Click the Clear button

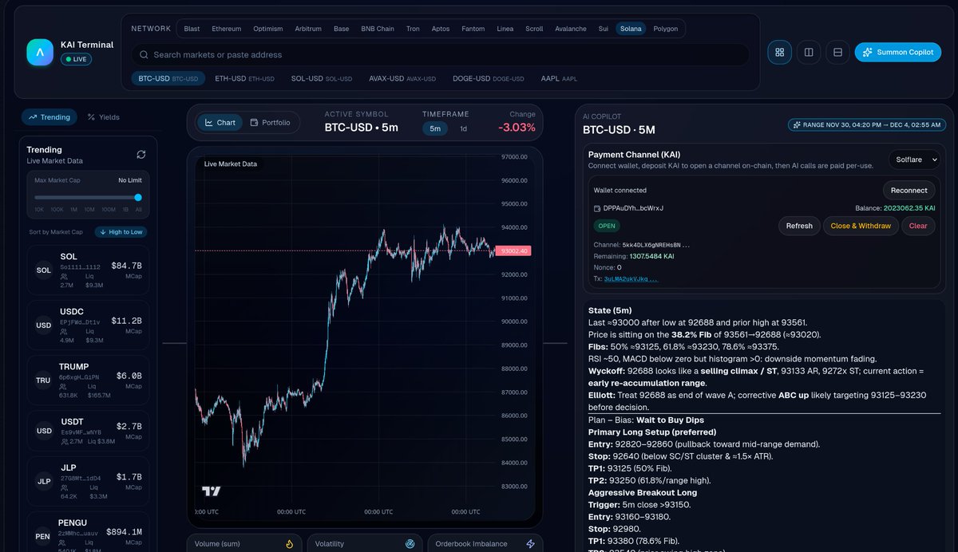[918, 226]
